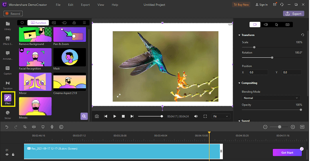Toggle preview volume speaker
314x161 pixels.
[196, 116]
